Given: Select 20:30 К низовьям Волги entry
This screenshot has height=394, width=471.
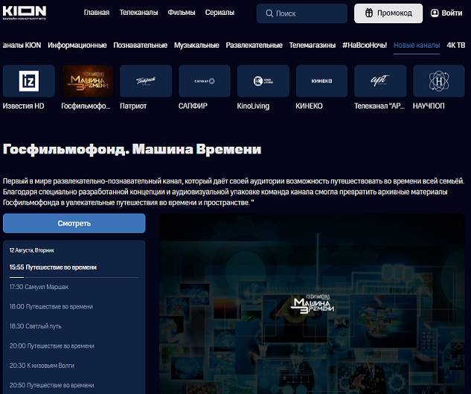Looking at the screenshot, I should pos(42,366).
